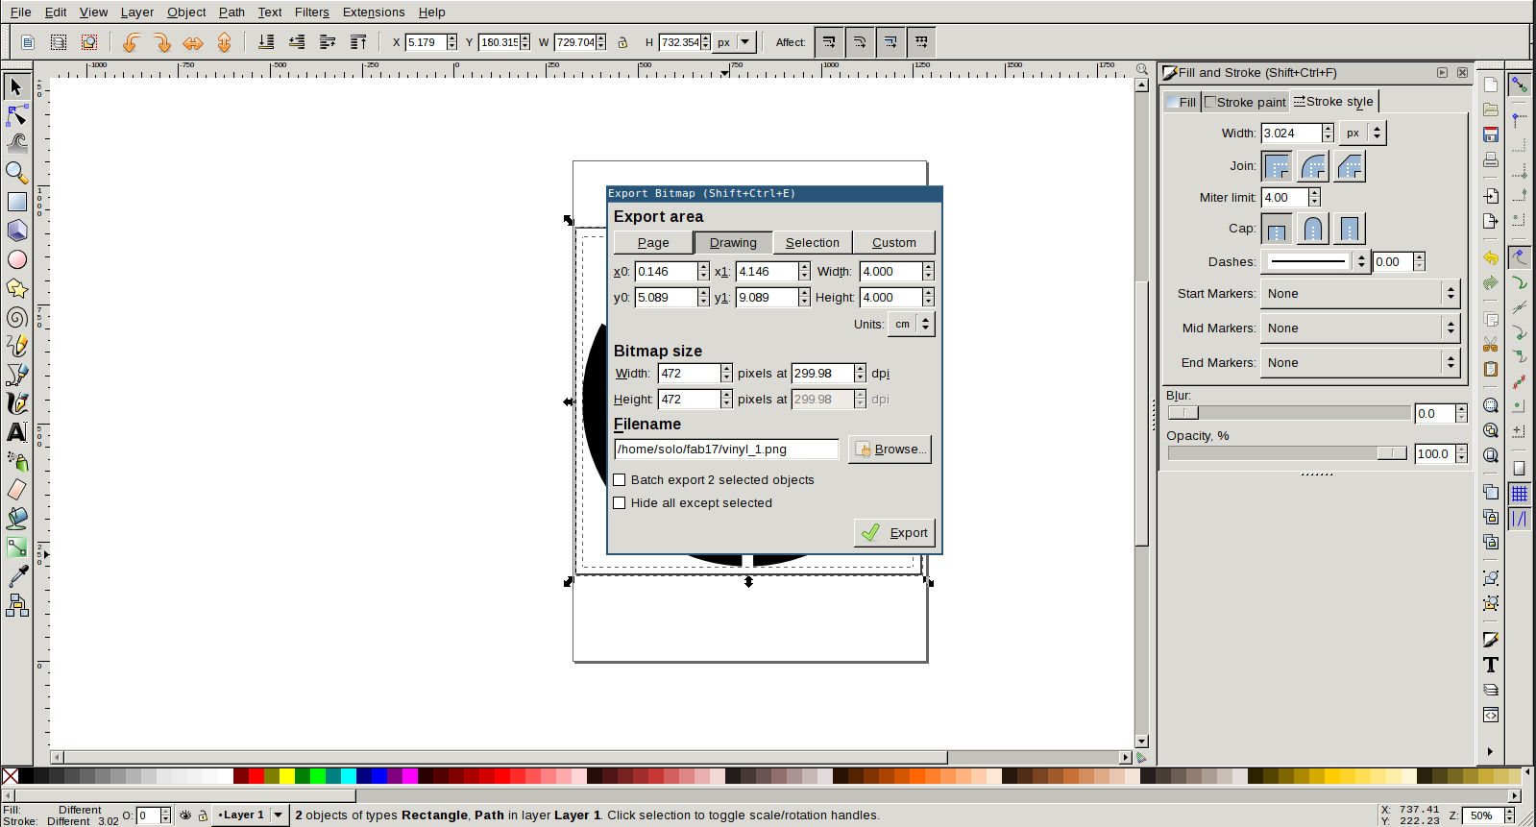This screenshot has height=827, width=1536.
Task: Select the Bezier pen tool
Action: (x=16, y=375)
